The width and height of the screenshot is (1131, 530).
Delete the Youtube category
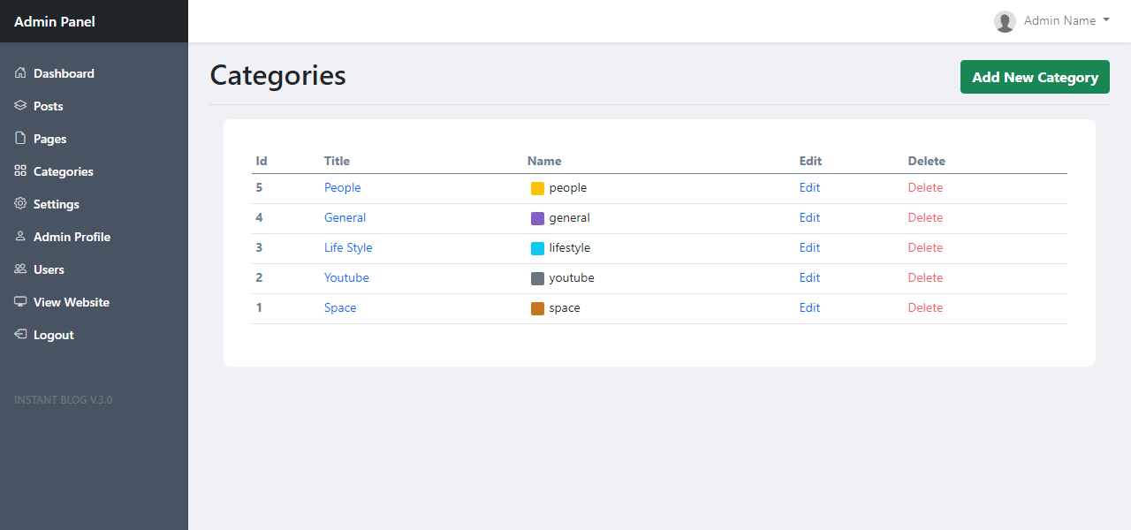click(925, 277)
